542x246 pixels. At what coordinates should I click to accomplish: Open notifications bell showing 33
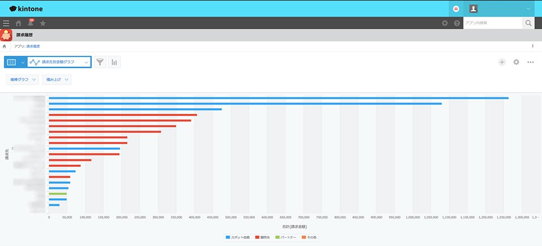tap(31, 23)
